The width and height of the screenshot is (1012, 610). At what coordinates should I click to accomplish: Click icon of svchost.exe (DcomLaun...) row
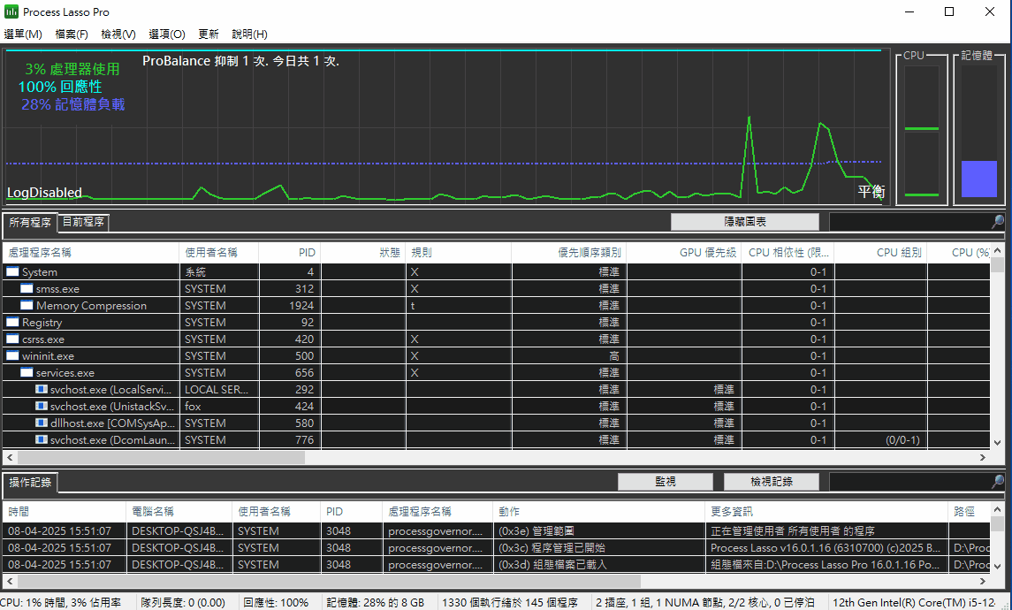point(42,439)
